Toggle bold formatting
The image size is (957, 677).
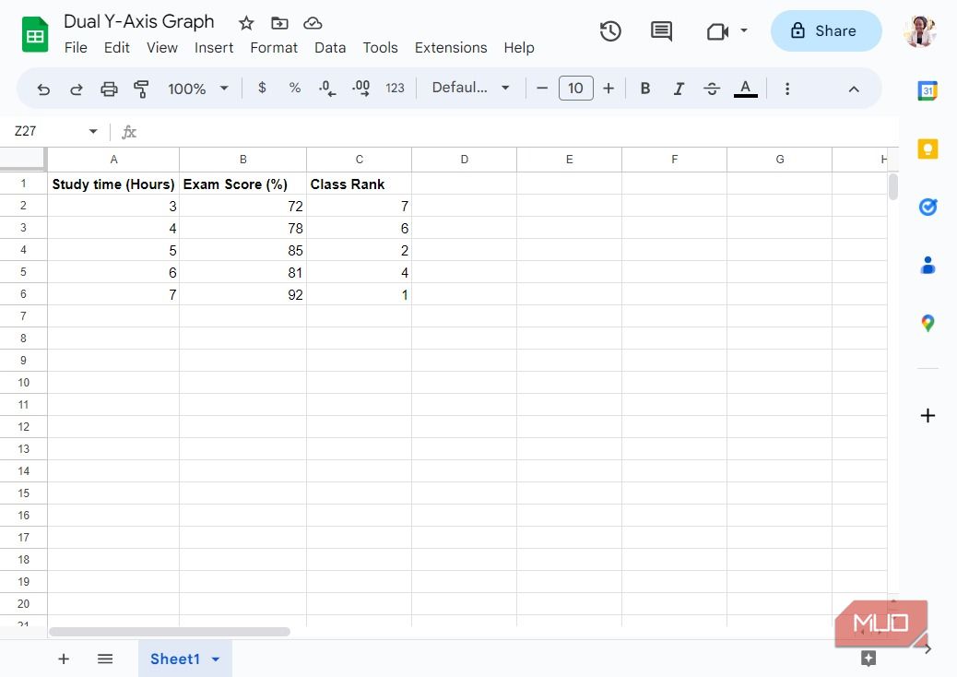(645, 89)
